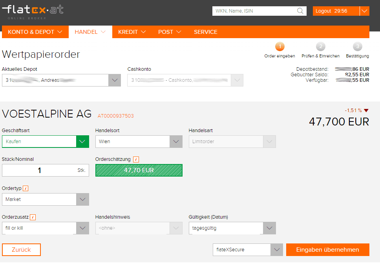Open the SERVICE menu
The height and width of the screenshot is (269, 380).
click(206, 32)
